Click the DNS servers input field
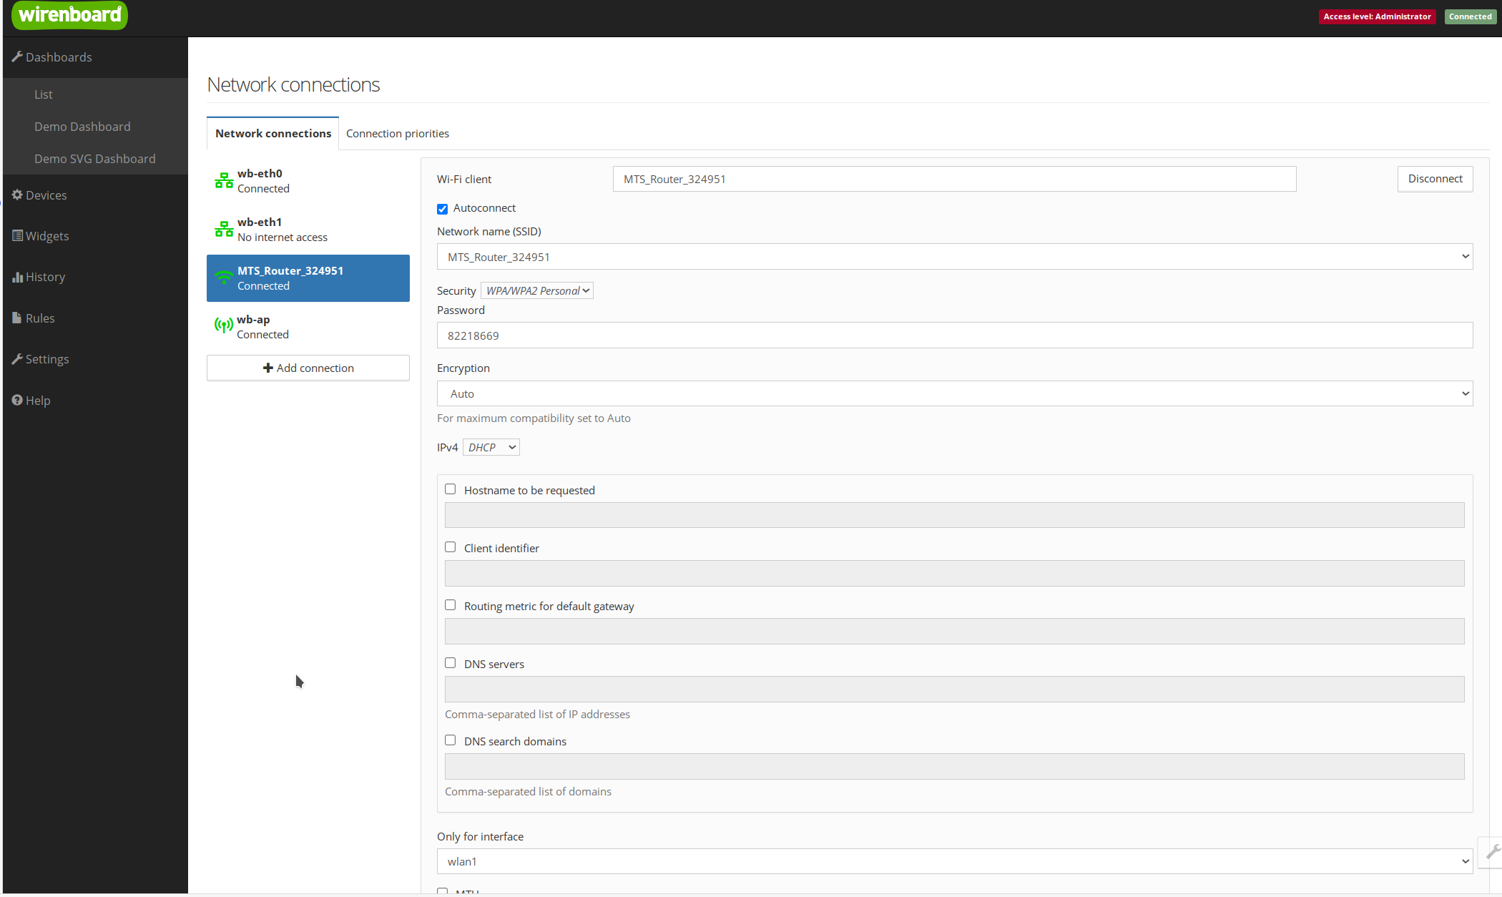 (954, 689)
